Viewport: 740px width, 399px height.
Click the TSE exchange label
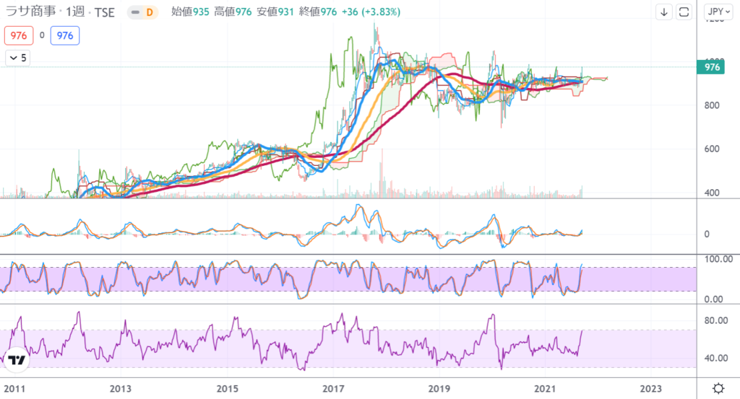[x=104, y=12]
